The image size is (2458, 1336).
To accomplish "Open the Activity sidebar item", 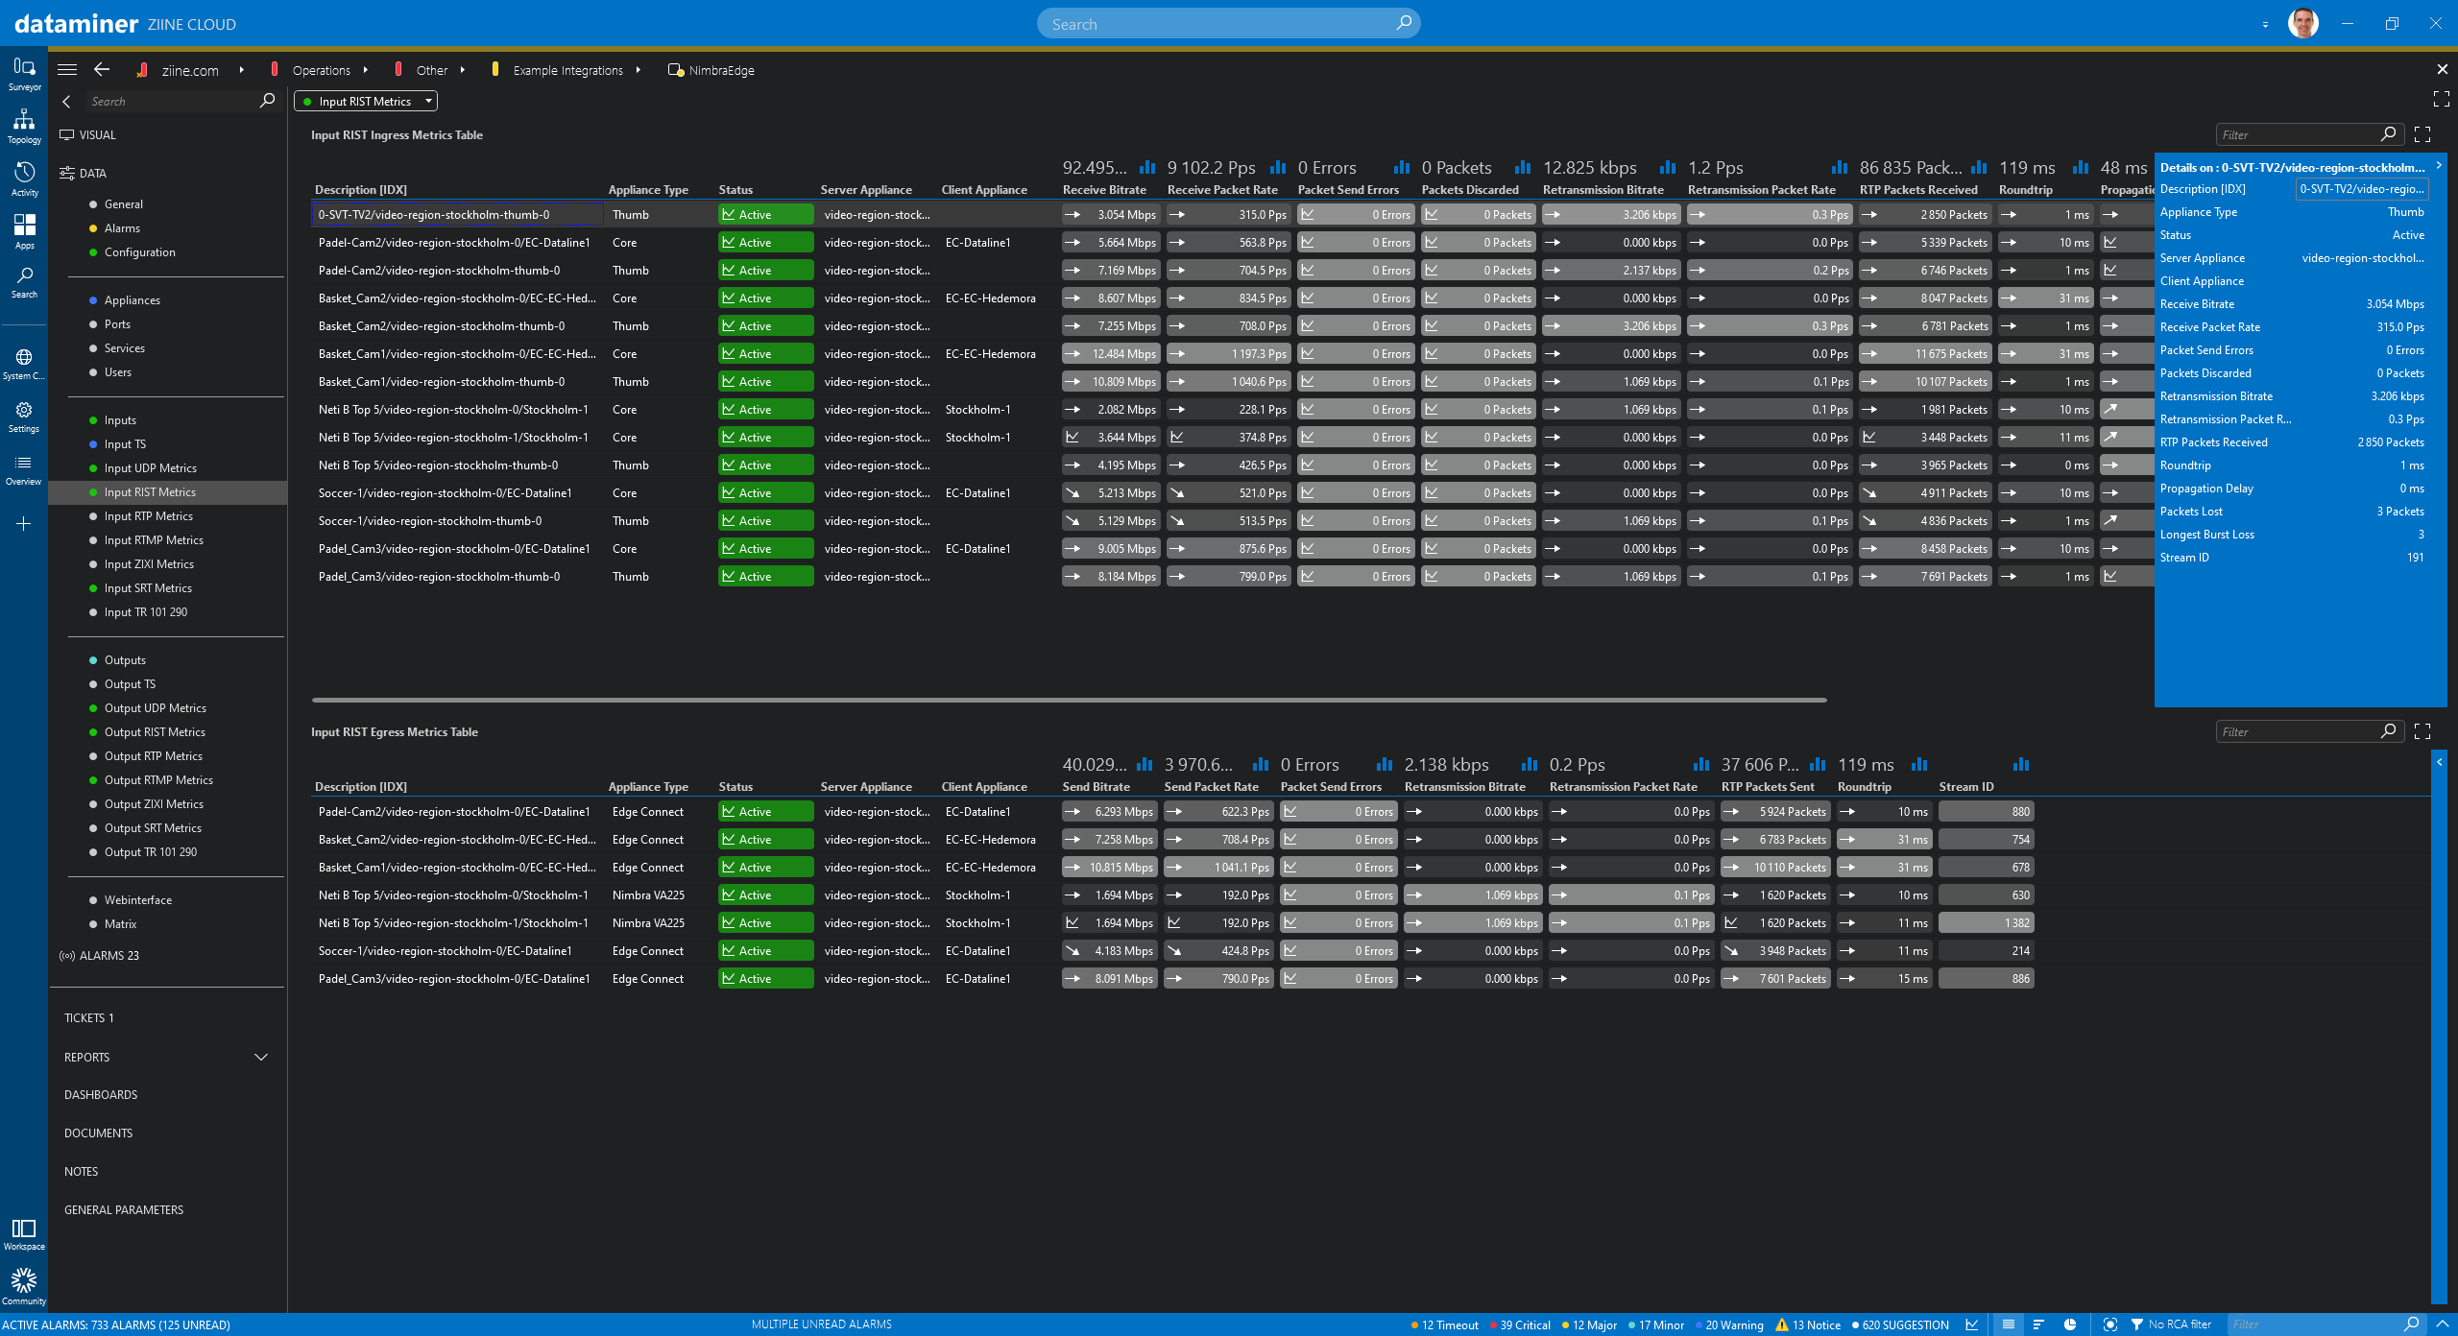I will (x=24, y=179).
